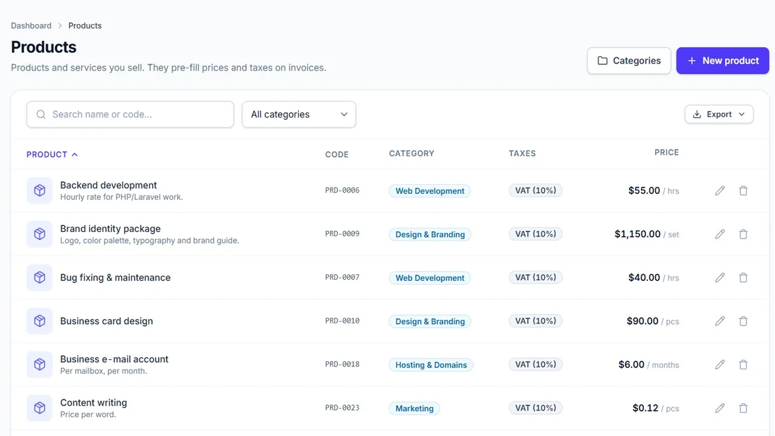The image size is (775, 436).
Task: Delete the Business e-mail account product
Action: click(744, 365)
